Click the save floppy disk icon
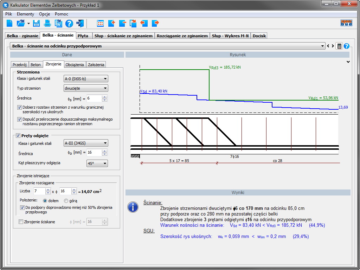 pyautogui.click(x=36, y=24)
